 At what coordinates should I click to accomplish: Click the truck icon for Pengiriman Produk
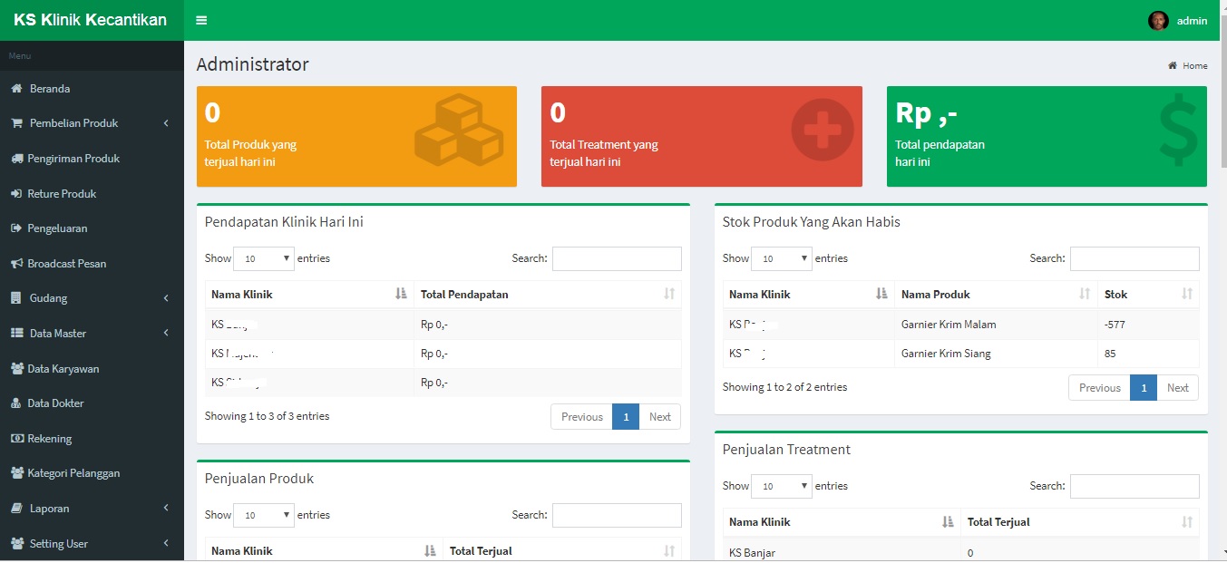16,159
